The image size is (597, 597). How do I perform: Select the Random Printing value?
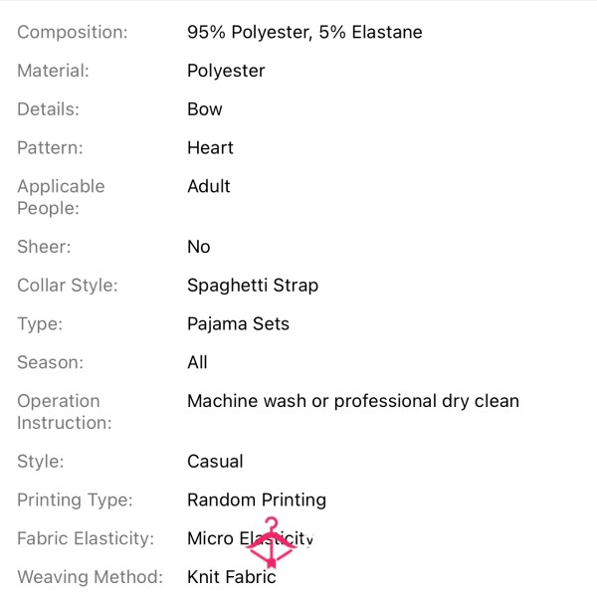coord(257,499)
